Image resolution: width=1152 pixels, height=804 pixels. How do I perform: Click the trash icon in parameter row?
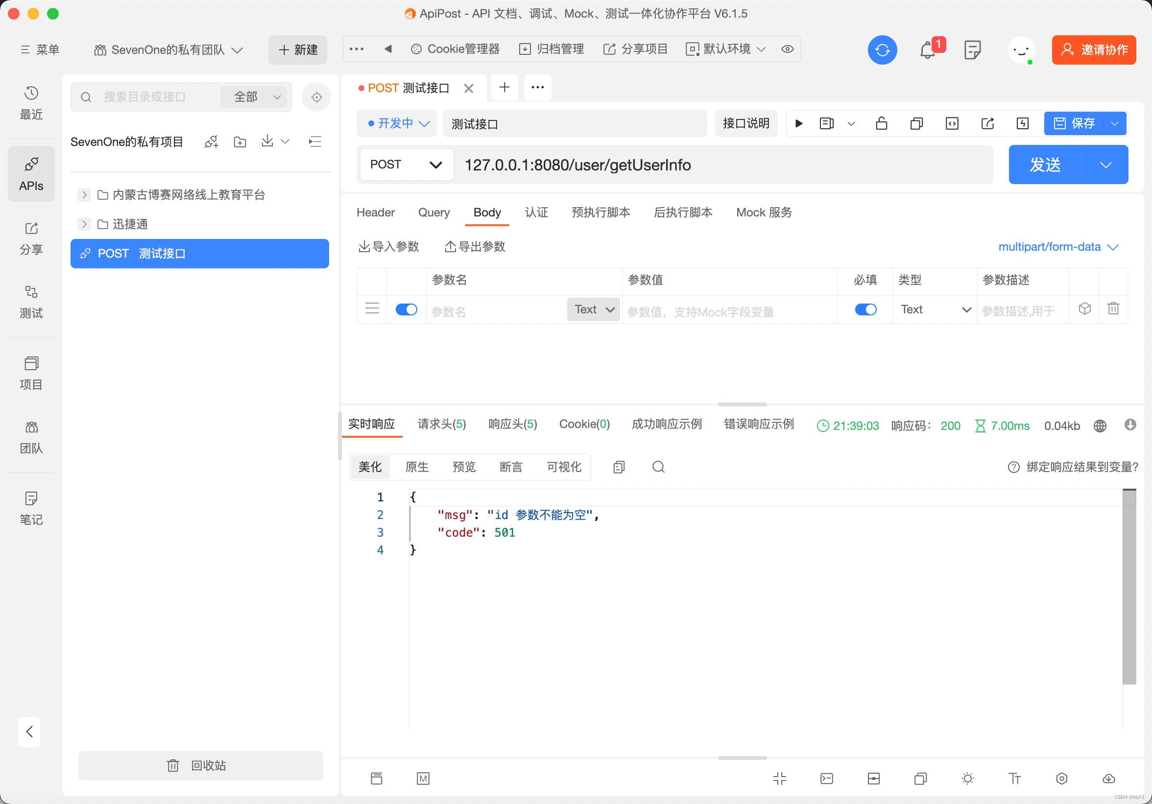tap(1113, 308)
